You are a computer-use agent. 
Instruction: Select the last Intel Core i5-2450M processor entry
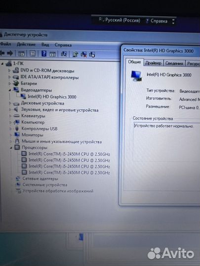pyautogui.click(x=70, y=172)
